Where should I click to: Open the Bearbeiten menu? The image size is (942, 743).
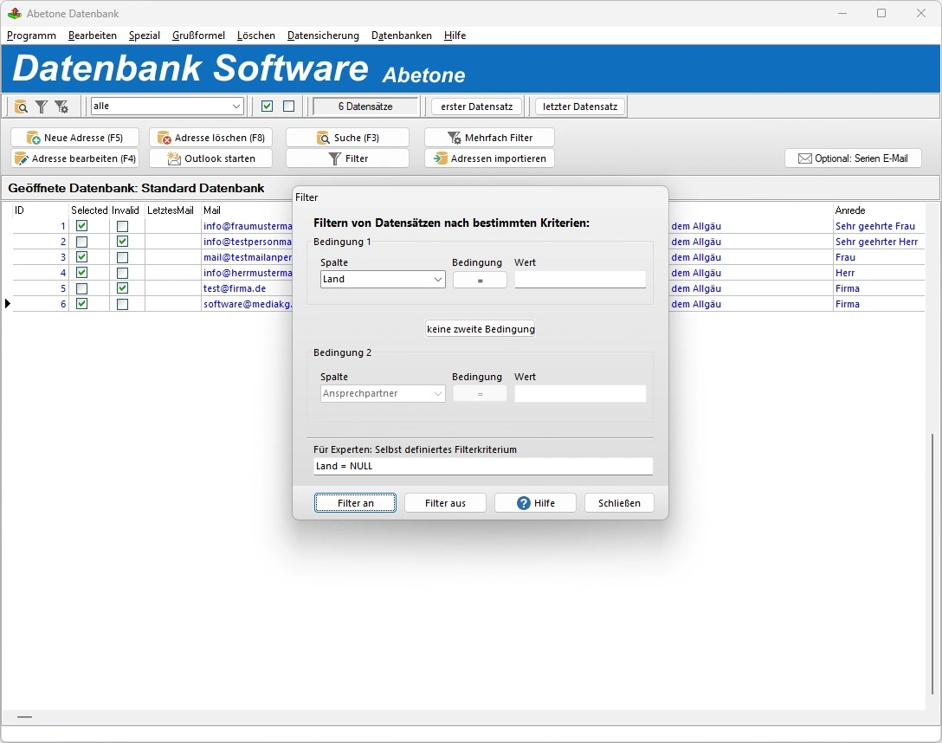point(93,36)
